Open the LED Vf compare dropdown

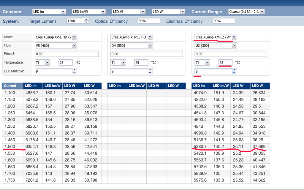pyautogui.click(x=129, y=12)
